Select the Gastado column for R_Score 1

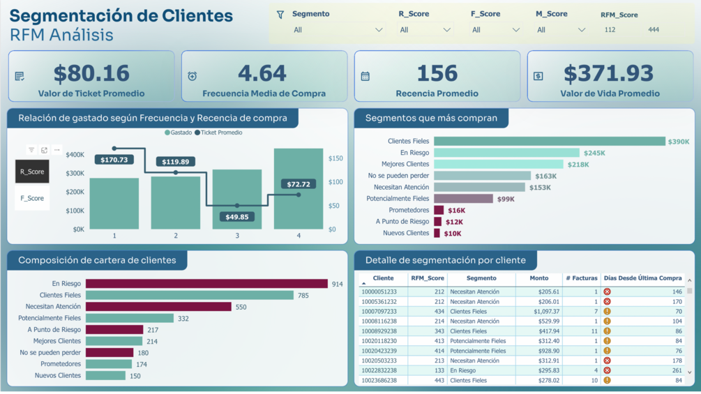coord(114,204)
